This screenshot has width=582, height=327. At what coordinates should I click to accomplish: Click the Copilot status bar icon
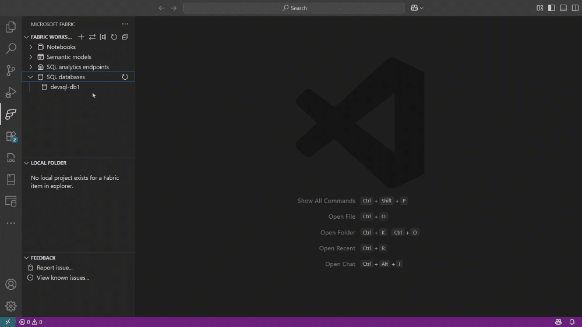click(558, 322)
